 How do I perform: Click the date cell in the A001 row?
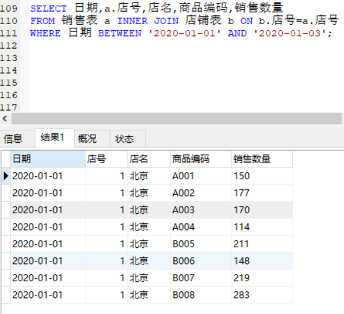[48, 176]
